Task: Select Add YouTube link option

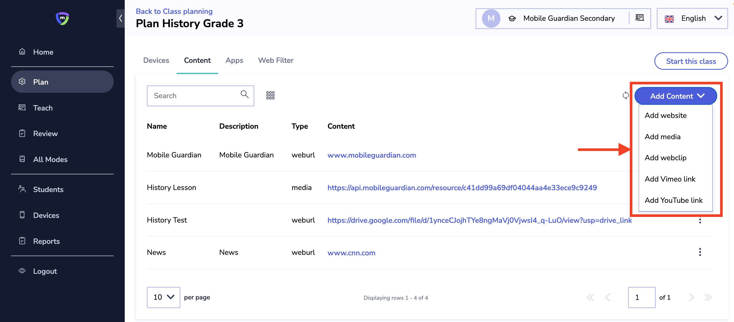Action: tap(674, 200)
